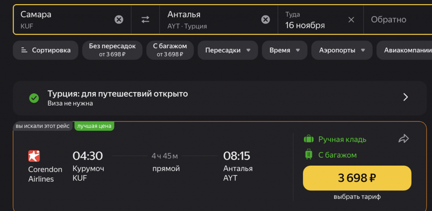The width and height of the screenshot is (432, 211).
Task: Expand the Аэропорты dropdown
Action: 342,50
